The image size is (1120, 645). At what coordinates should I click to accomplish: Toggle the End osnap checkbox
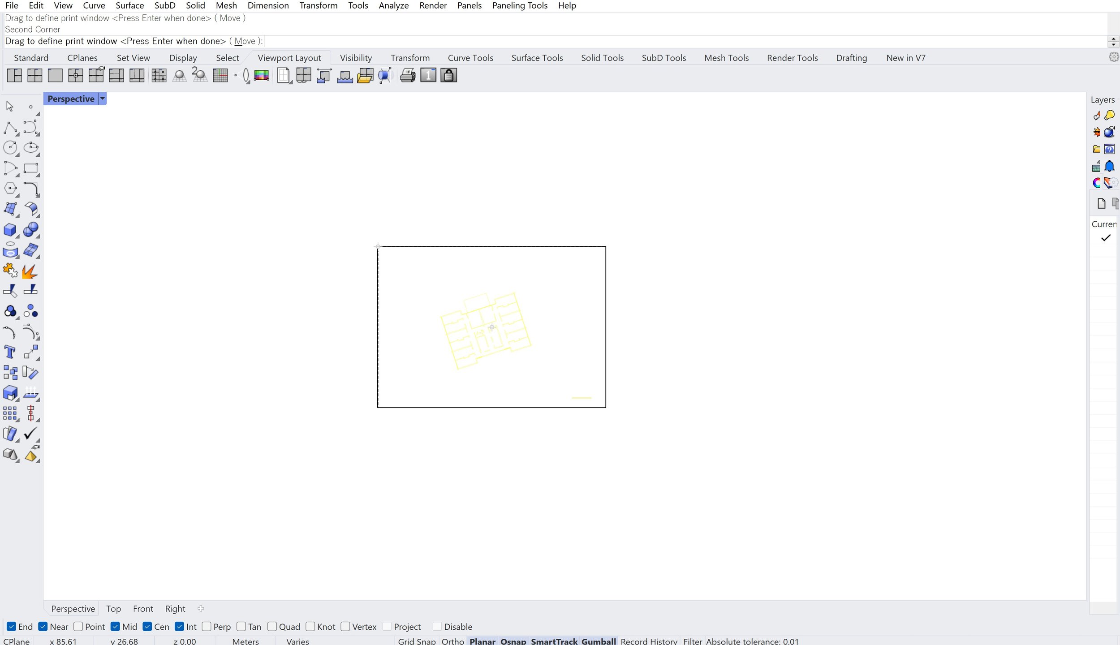(12, 627)
